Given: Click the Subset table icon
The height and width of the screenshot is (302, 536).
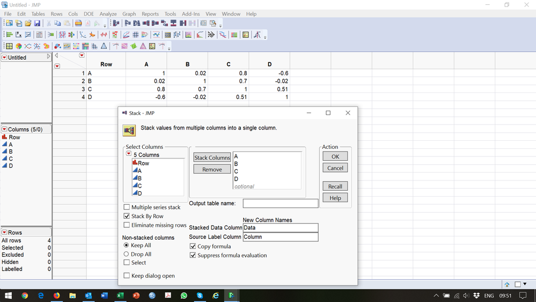Looking at the screenshot, I should coord(128,23).
